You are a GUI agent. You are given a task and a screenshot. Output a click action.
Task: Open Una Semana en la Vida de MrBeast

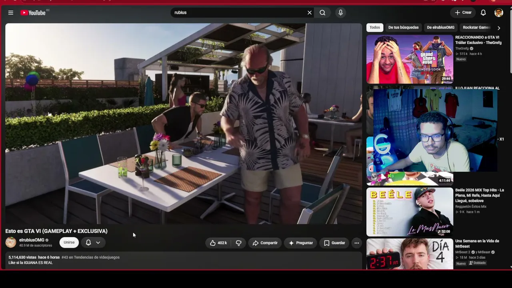tap(477, 244)
